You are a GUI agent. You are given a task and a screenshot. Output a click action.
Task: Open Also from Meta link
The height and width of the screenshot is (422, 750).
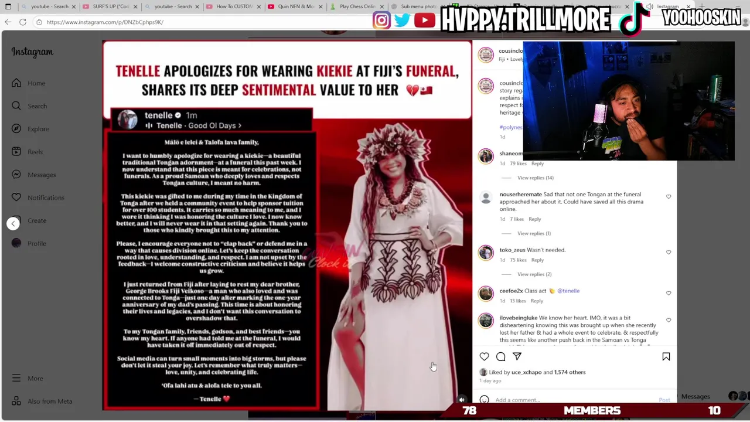pyautogui.click(x=42, y=401)
